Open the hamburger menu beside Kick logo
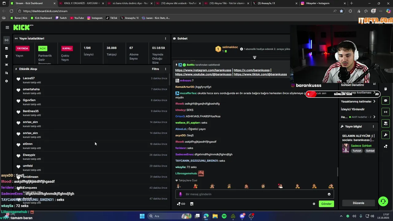Screen dimensions: 393x221 pyautogui.click(x=7, y=27)
